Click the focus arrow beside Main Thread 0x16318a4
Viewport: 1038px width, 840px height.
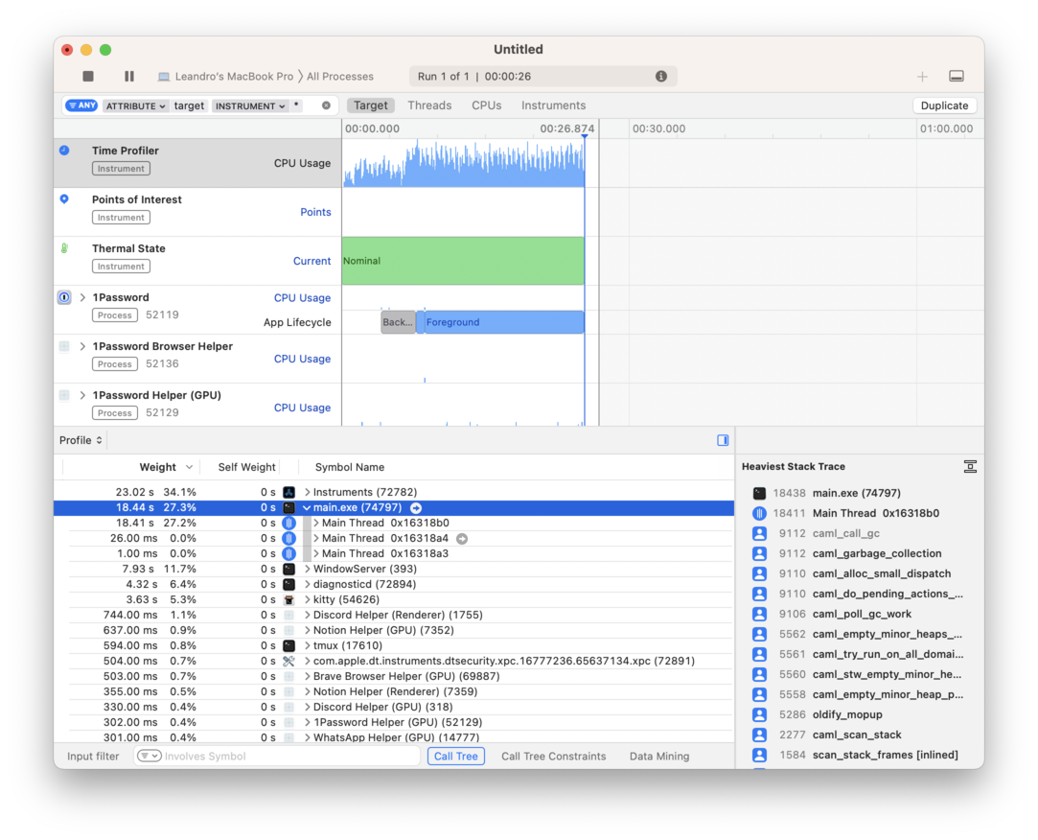pyautogui.click(x=462, y=539)
